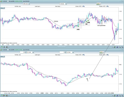Open the 5 minutes timeframe dropdown
124x97 pixels.
pos(63,4)
